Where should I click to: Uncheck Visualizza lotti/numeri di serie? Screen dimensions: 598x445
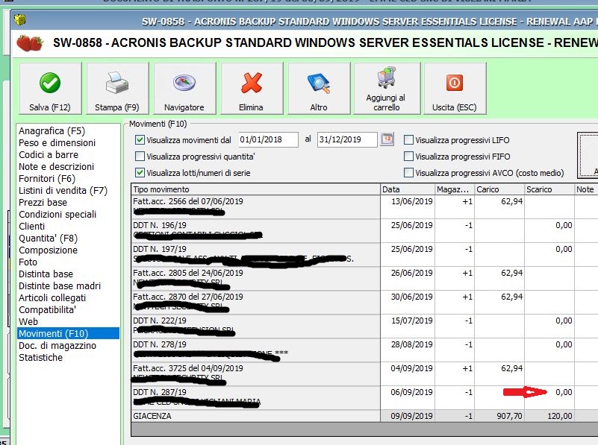coord(140,172)
